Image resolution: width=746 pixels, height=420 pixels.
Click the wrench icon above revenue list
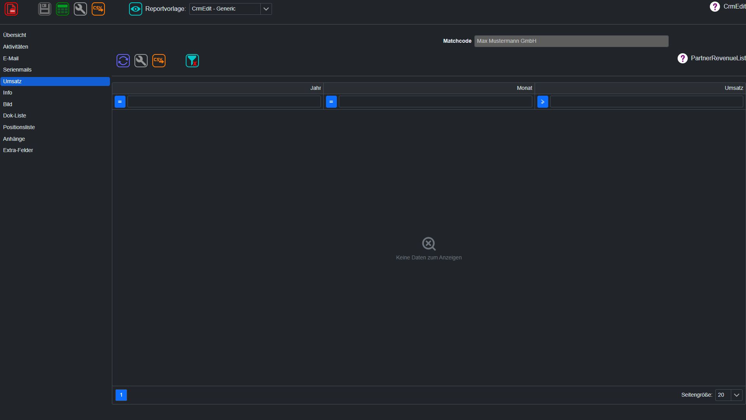tap(141, 61)
